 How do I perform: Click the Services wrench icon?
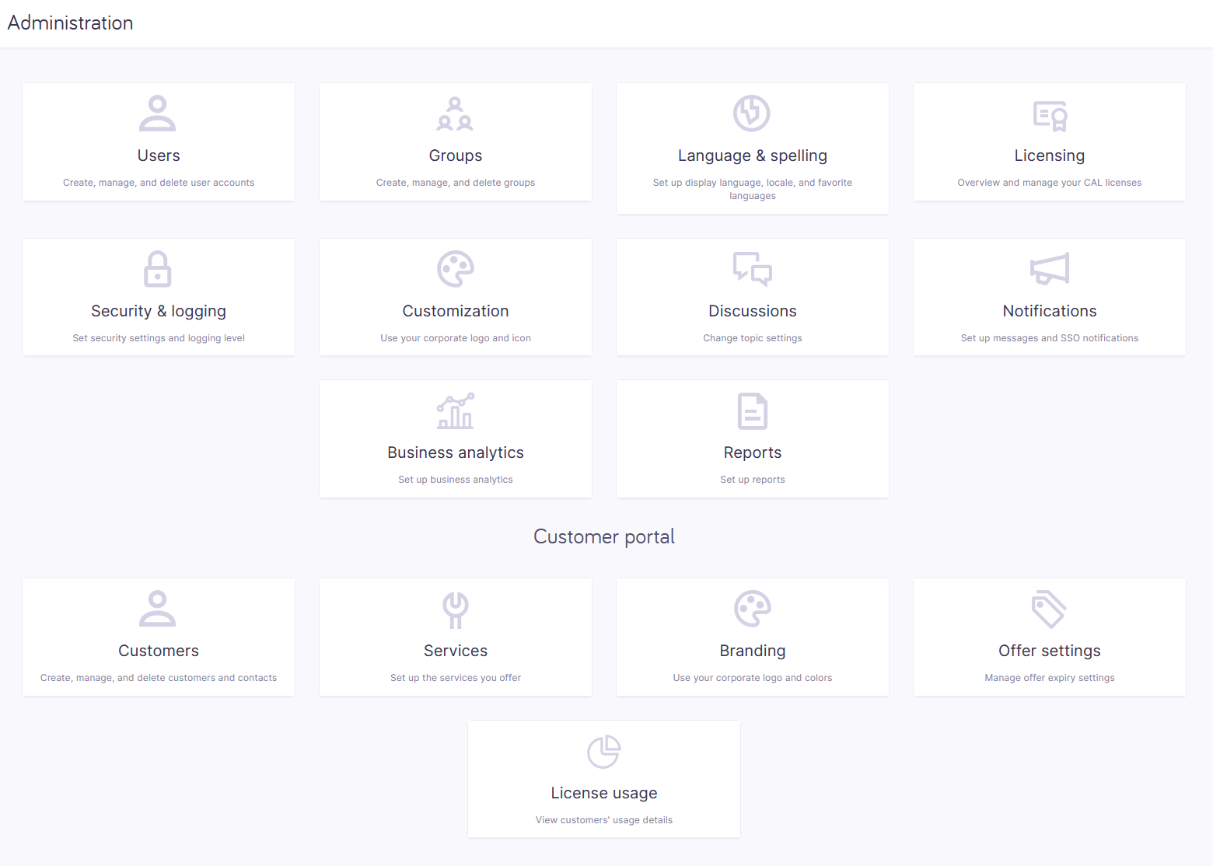(x=455, y=609)
